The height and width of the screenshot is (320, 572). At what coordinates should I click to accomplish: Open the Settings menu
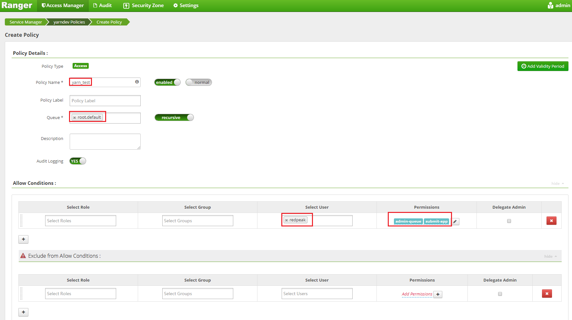click(x=186, y=5)
